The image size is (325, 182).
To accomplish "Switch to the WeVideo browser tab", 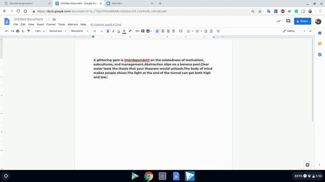I will coord(129,4).
